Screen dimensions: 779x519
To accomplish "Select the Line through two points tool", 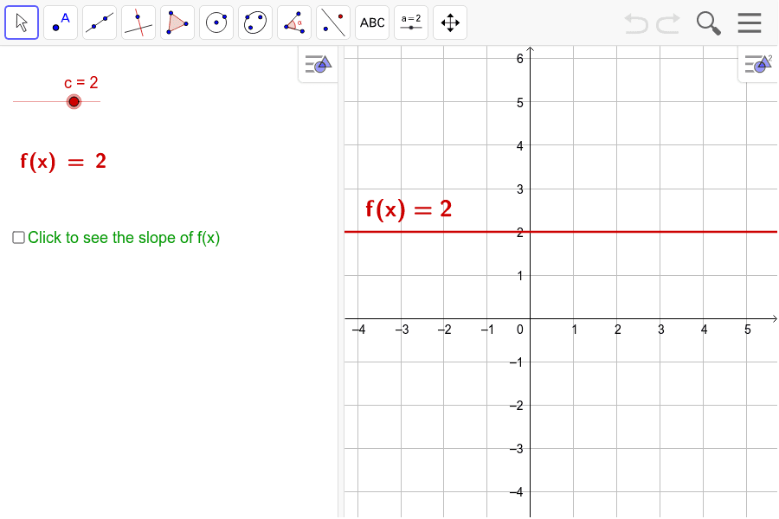I will [x=100, y=22].
